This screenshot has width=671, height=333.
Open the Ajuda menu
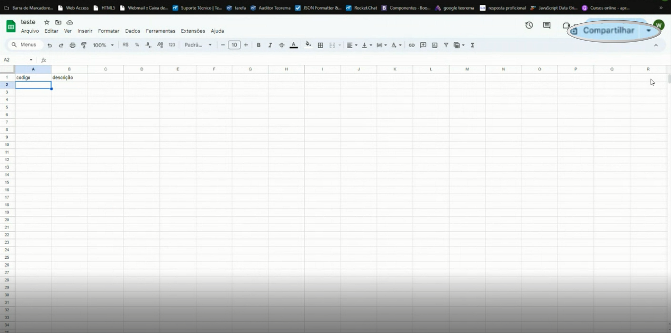(218, 31)
